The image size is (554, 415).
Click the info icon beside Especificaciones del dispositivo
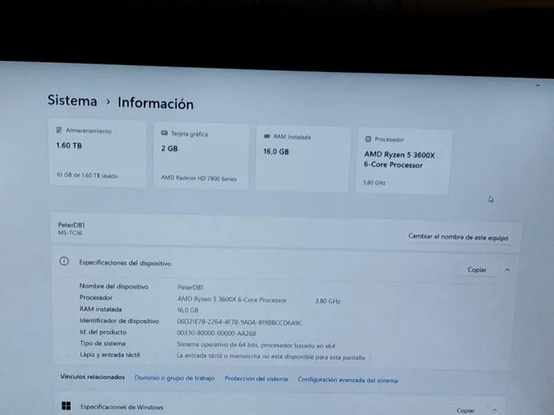coord(64,261)
